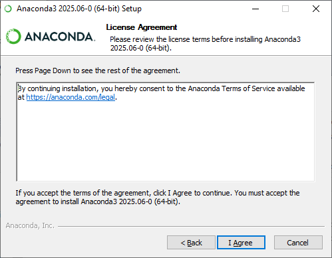Click the green Anaconda ring logo in header

pyautogui.click(x=13, y=37)
